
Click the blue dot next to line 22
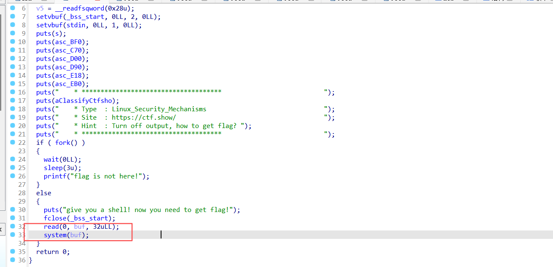click(x=13, y=142)
